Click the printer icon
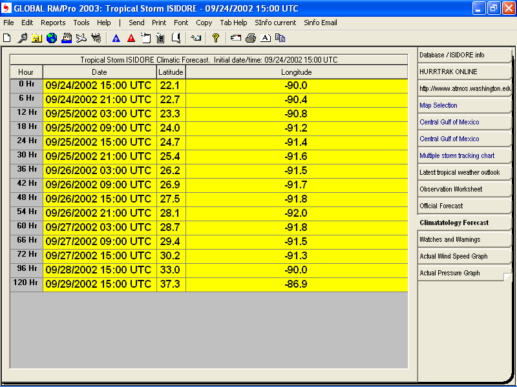This screenshot has height=387, width=517. (x=251, y=38)
